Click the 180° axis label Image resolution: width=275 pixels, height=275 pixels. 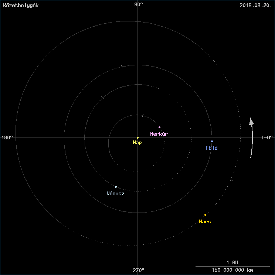7,137
